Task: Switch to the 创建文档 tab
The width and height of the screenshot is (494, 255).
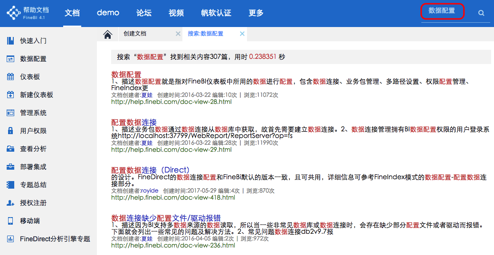Action: pos(135,34)
